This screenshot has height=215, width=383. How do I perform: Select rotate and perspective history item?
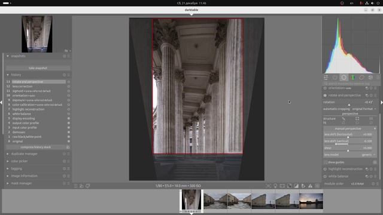coord(38,82)
